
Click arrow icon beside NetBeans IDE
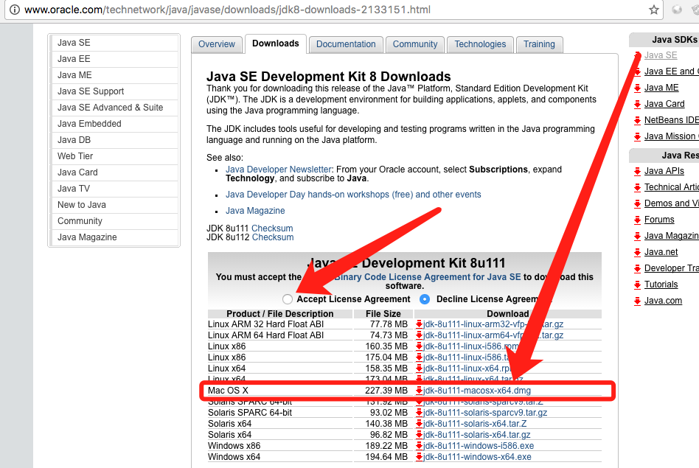pos(638,120)
